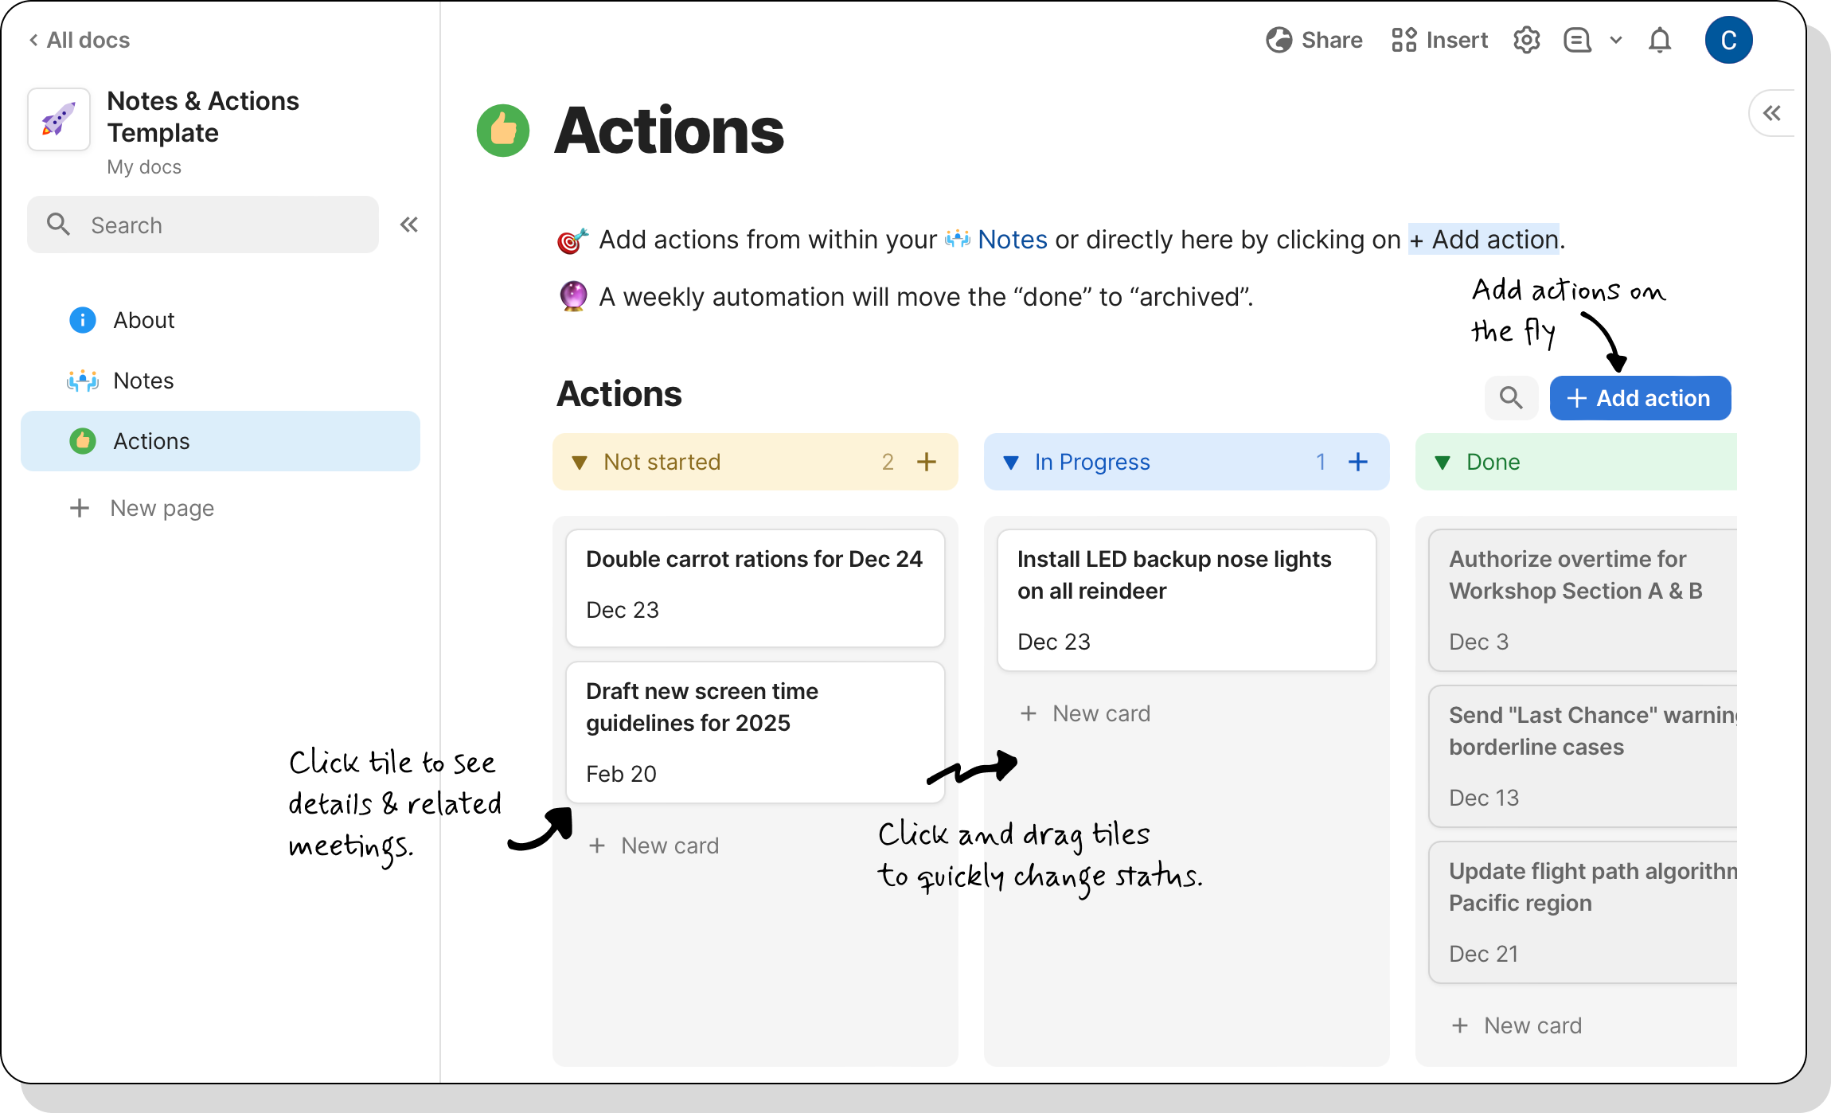Click the comments icon in top bar
The image size is (1831, 1113).
pos(1576,40)
